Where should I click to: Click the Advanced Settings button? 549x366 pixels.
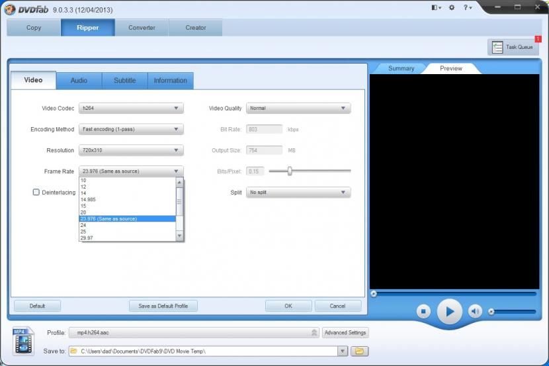tap(345, 333)
